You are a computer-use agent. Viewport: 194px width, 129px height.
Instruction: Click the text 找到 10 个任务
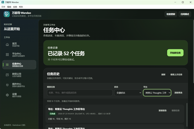tap(53, 101)
